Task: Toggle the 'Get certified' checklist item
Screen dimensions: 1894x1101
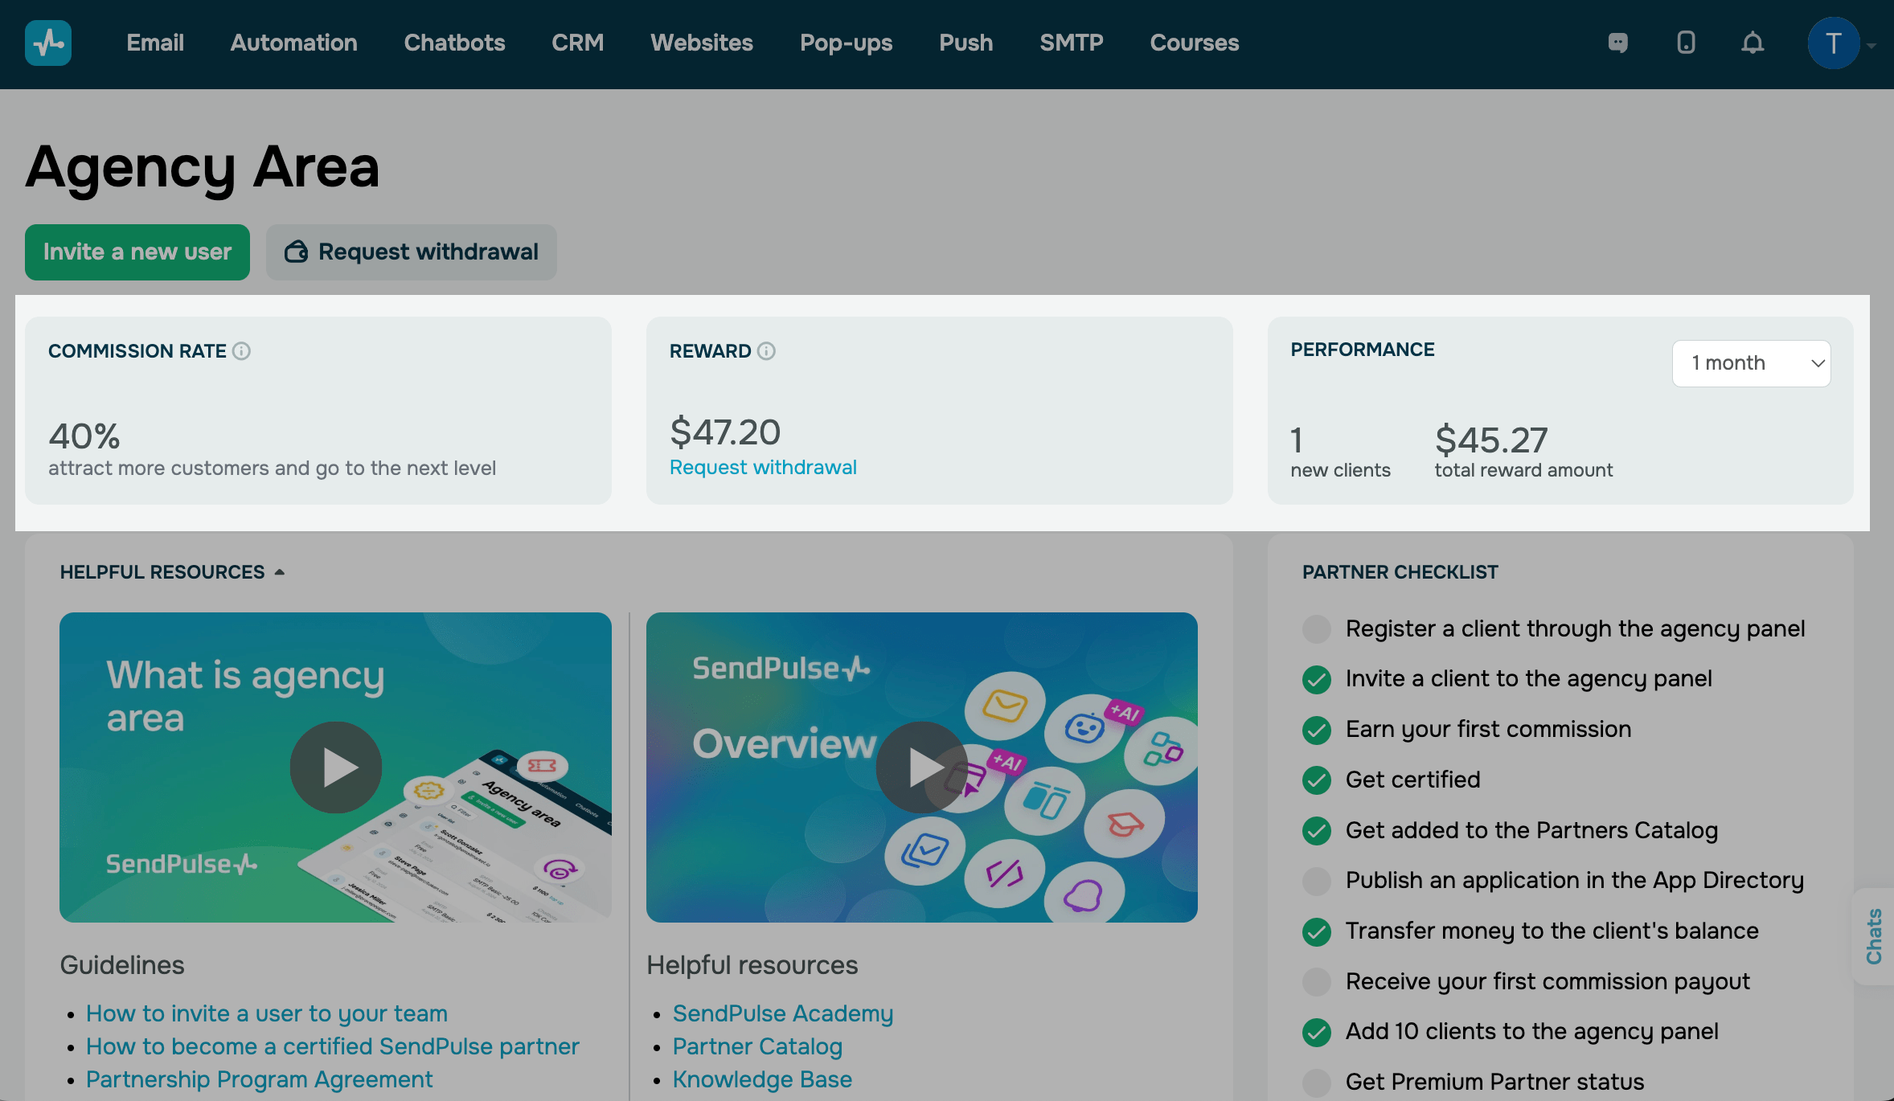Action: (1317, 780)
